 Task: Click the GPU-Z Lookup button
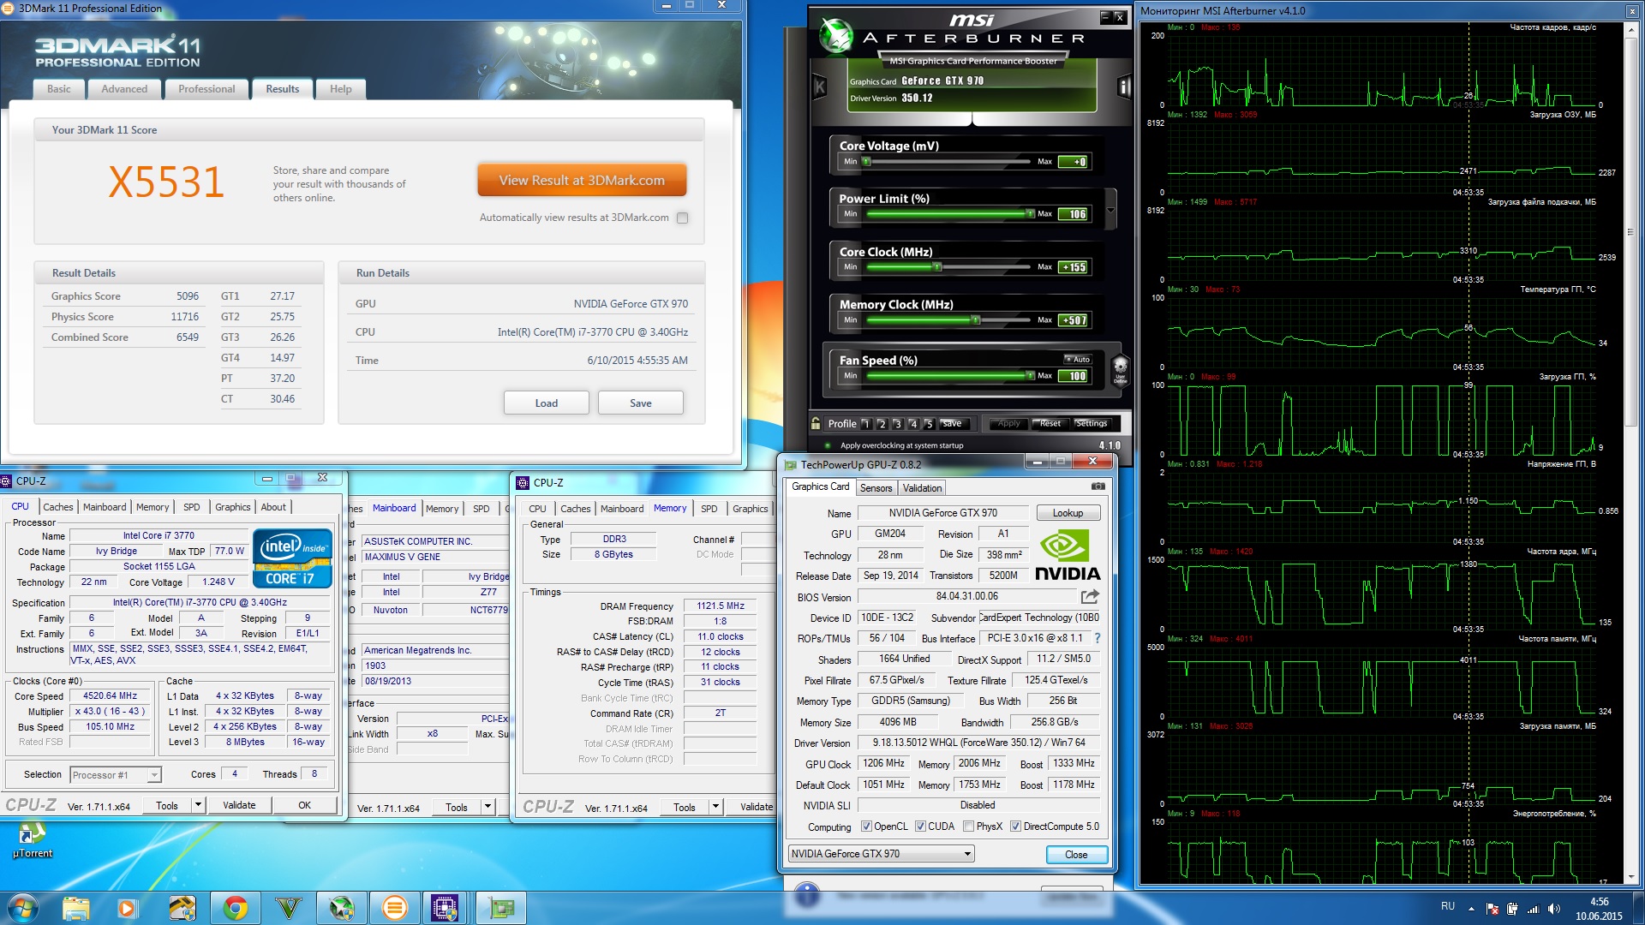coord(1068,513)
